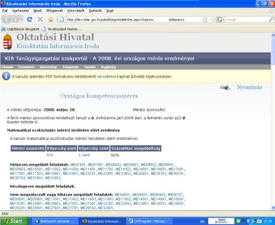The width and height of the screenshot is (275, 225).
Task: Open the Fájl menu
Action: pos(5,11)
